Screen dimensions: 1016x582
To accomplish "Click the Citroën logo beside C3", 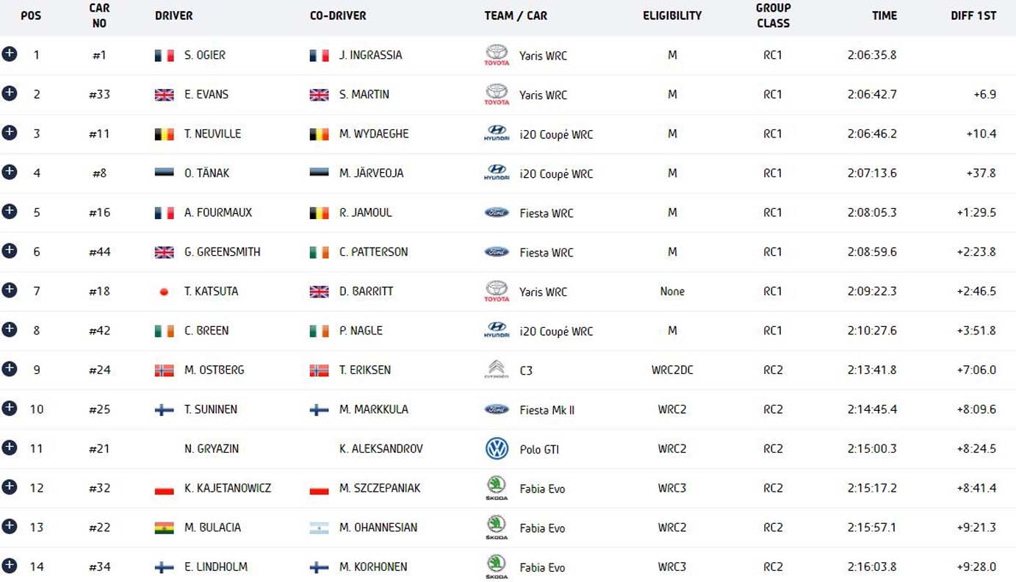I will point(497,370).
